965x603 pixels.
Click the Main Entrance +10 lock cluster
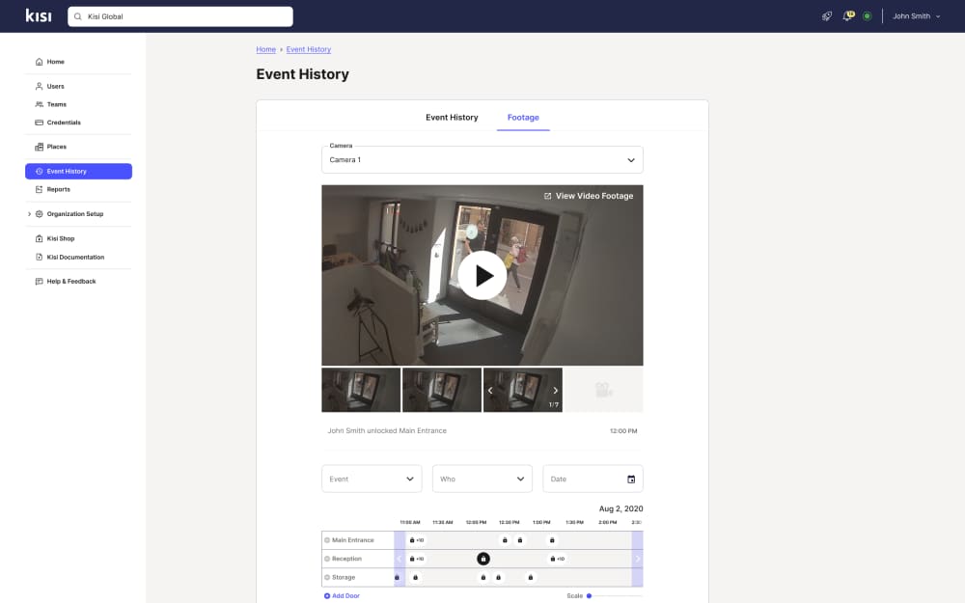[x=416, y=540]
